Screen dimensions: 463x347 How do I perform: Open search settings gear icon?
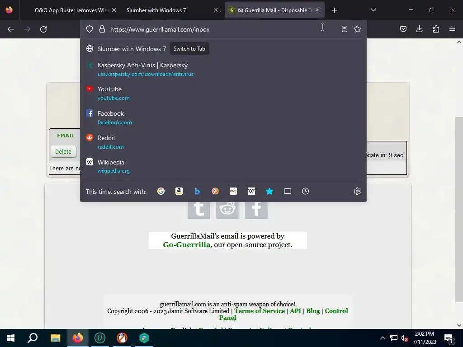coord(357,191)
